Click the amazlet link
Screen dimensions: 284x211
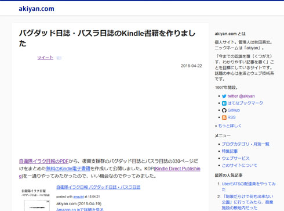pyautogui.click(x=78, y=196)
